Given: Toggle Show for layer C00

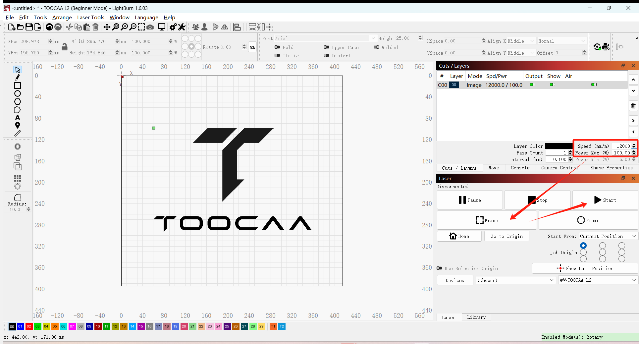Looking at the screenshot, I should [553, 85].
